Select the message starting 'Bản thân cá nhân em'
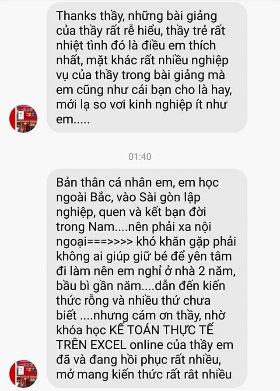 pos(147,278)
